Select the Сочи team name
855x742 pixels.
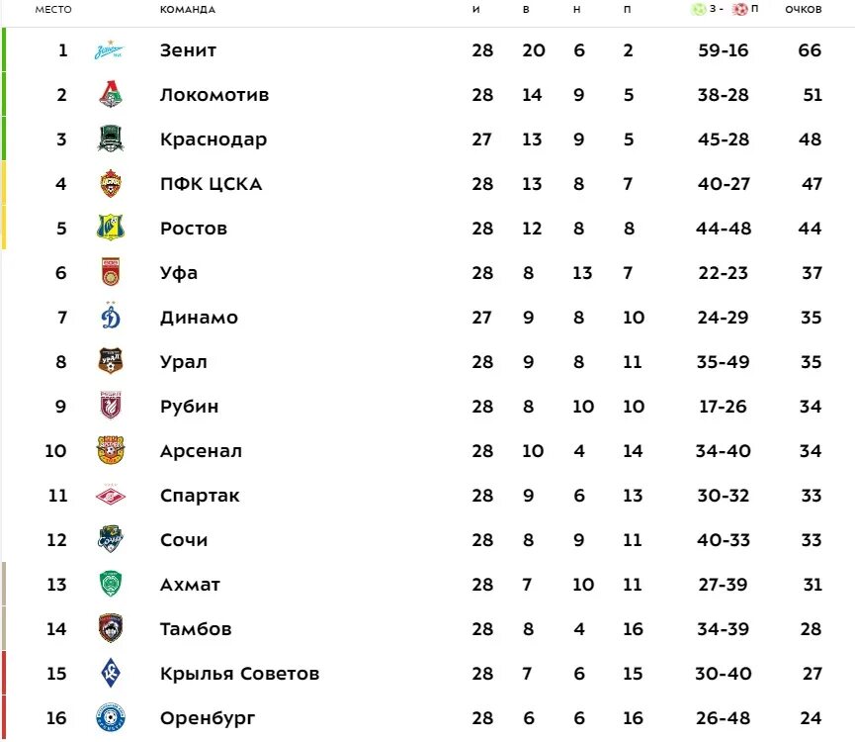184,540
